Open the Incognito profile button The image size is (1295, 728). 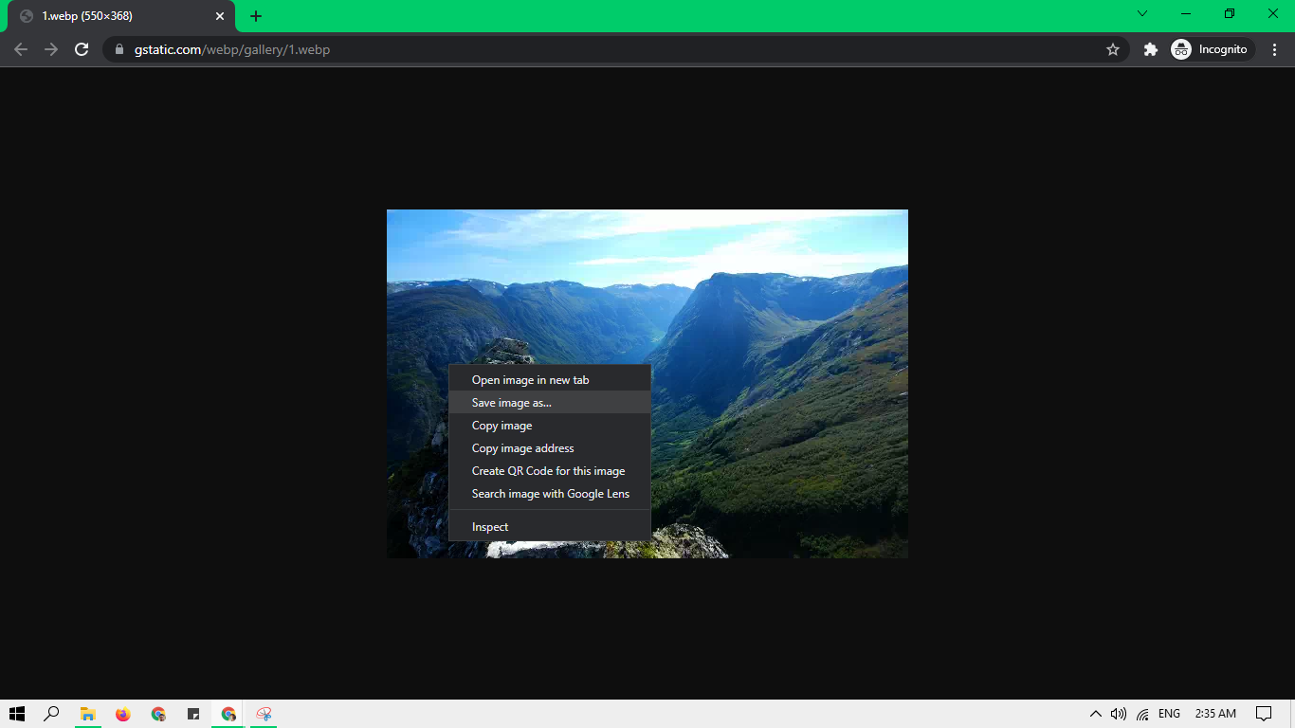[x=1213, y=49]
